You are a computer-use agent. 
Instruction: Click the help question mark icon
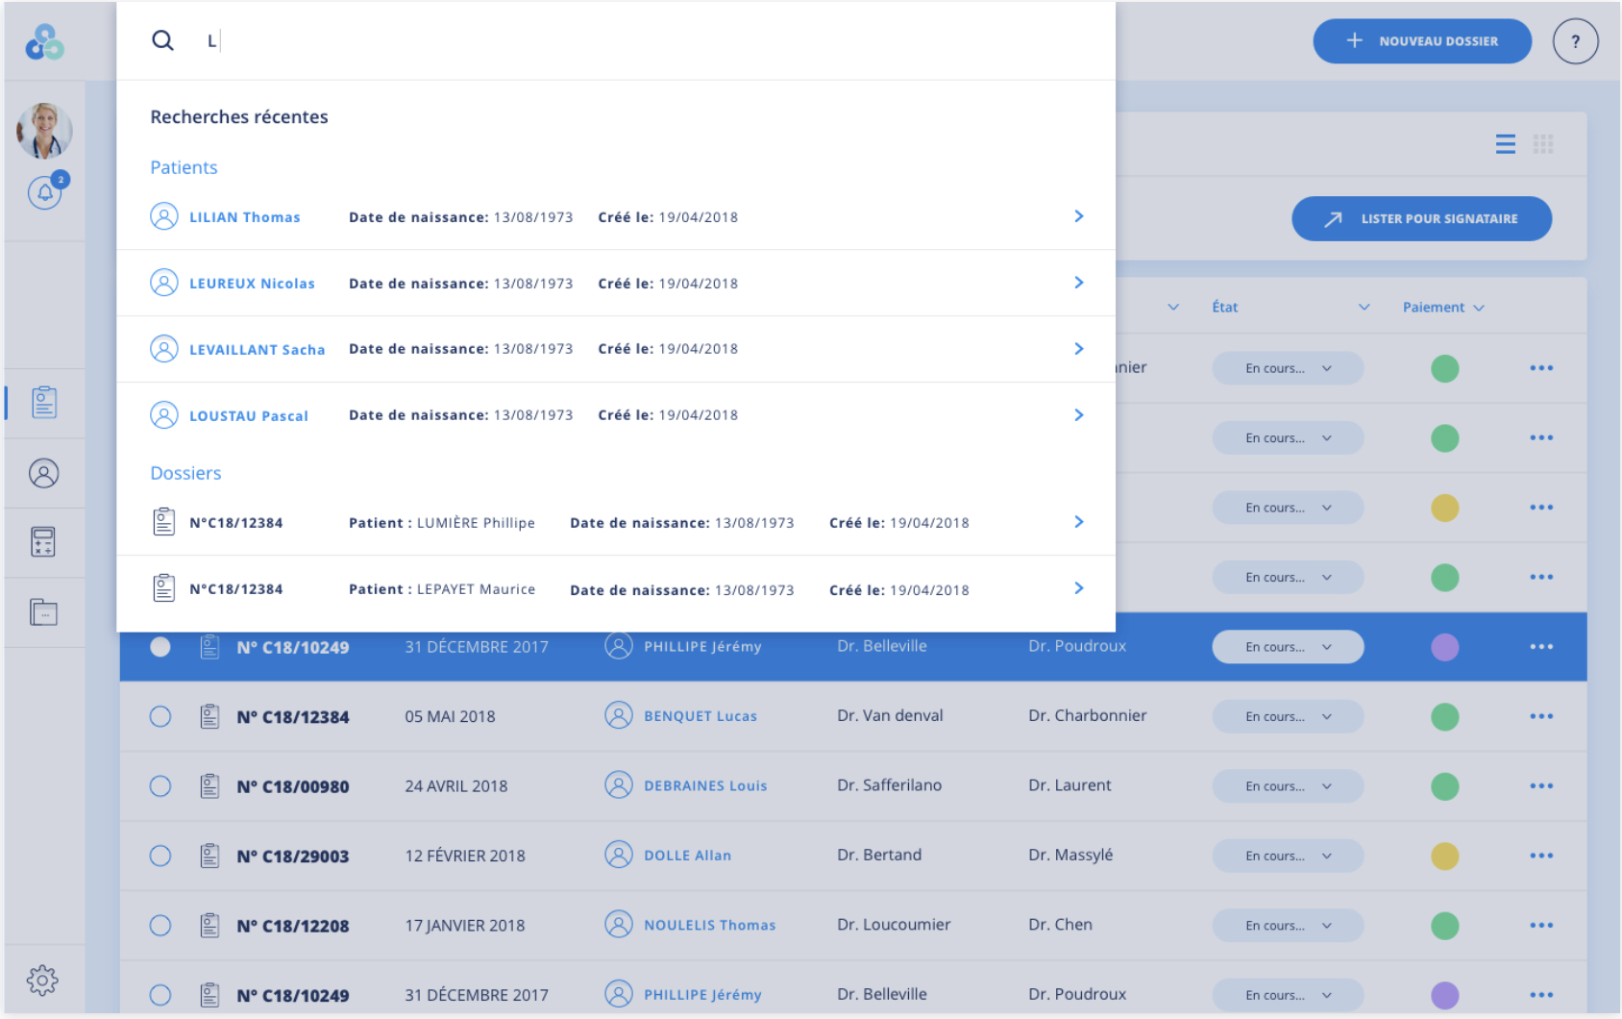(x=1575, y=41)
